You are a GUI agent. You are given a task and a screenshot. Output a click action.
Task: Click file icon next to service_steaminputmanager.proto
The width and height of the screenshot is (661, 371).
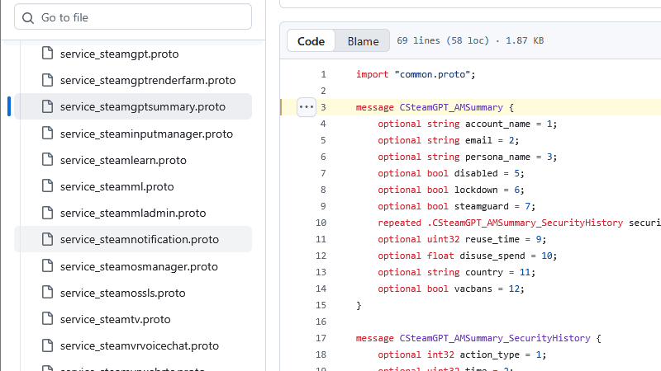(47, 134)
